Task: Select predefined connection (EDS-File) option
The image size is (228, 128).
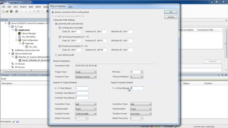Action: tap(53, 16)
